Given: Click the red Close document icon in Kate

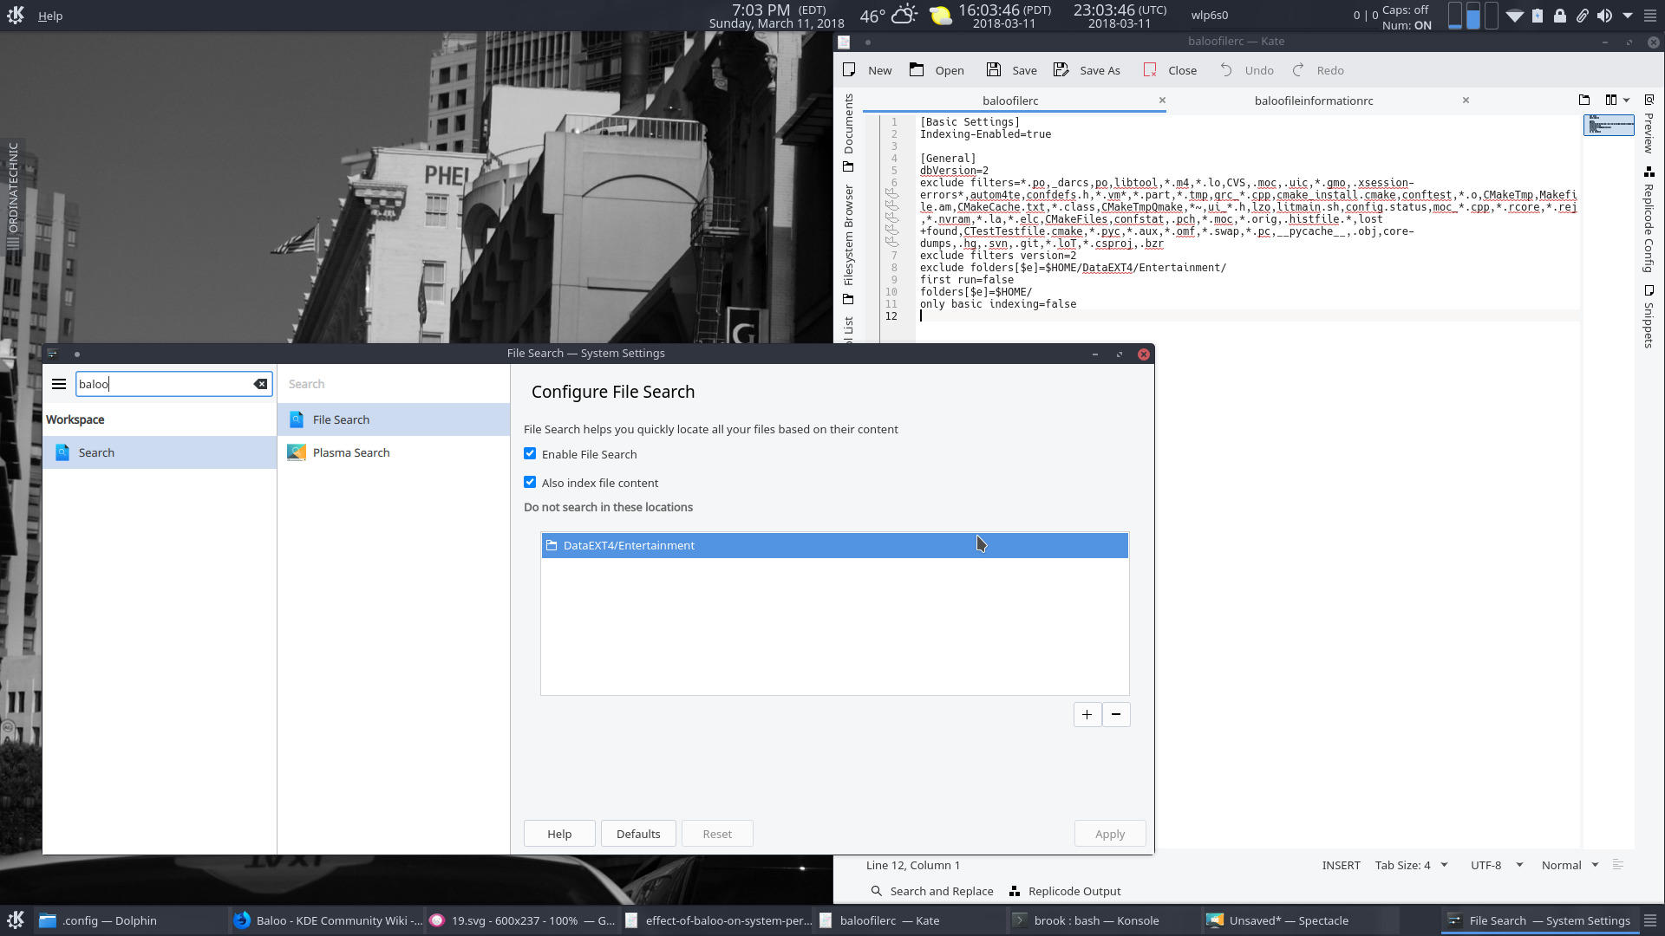Looking at the screenshot, I should 1150,70.
